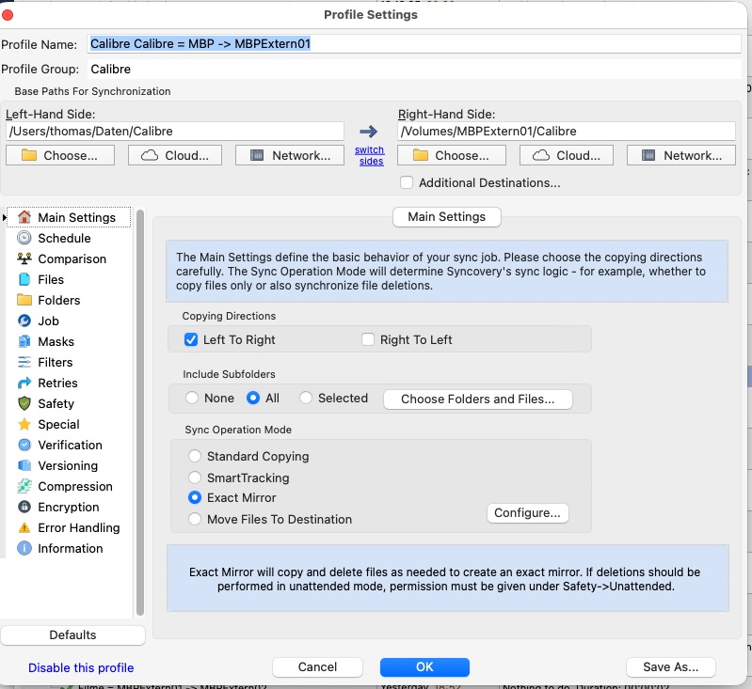
Task: Open the Information section in sidebar
Action: click(x=70, y=549)
